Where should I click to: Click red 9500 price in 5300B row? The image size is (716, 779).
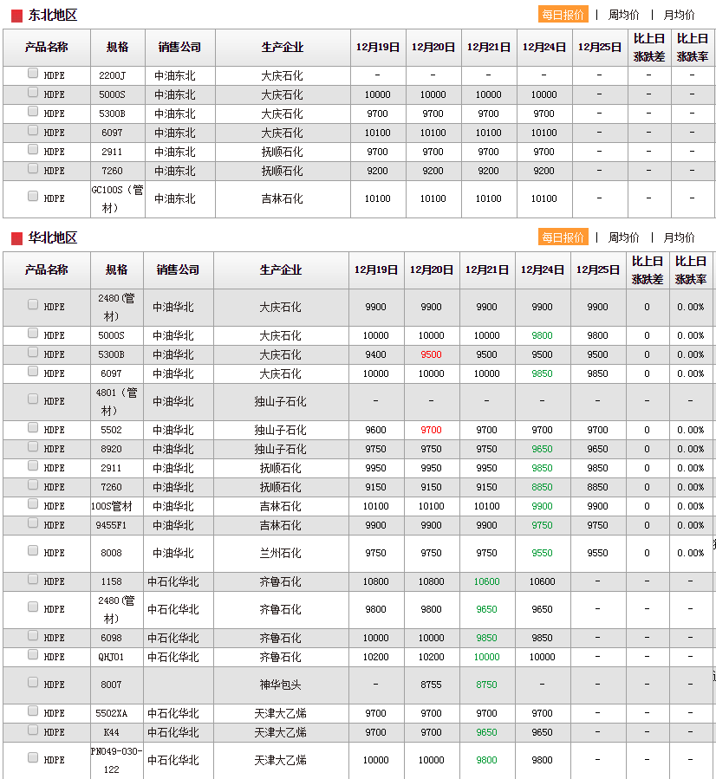[432, 354]
